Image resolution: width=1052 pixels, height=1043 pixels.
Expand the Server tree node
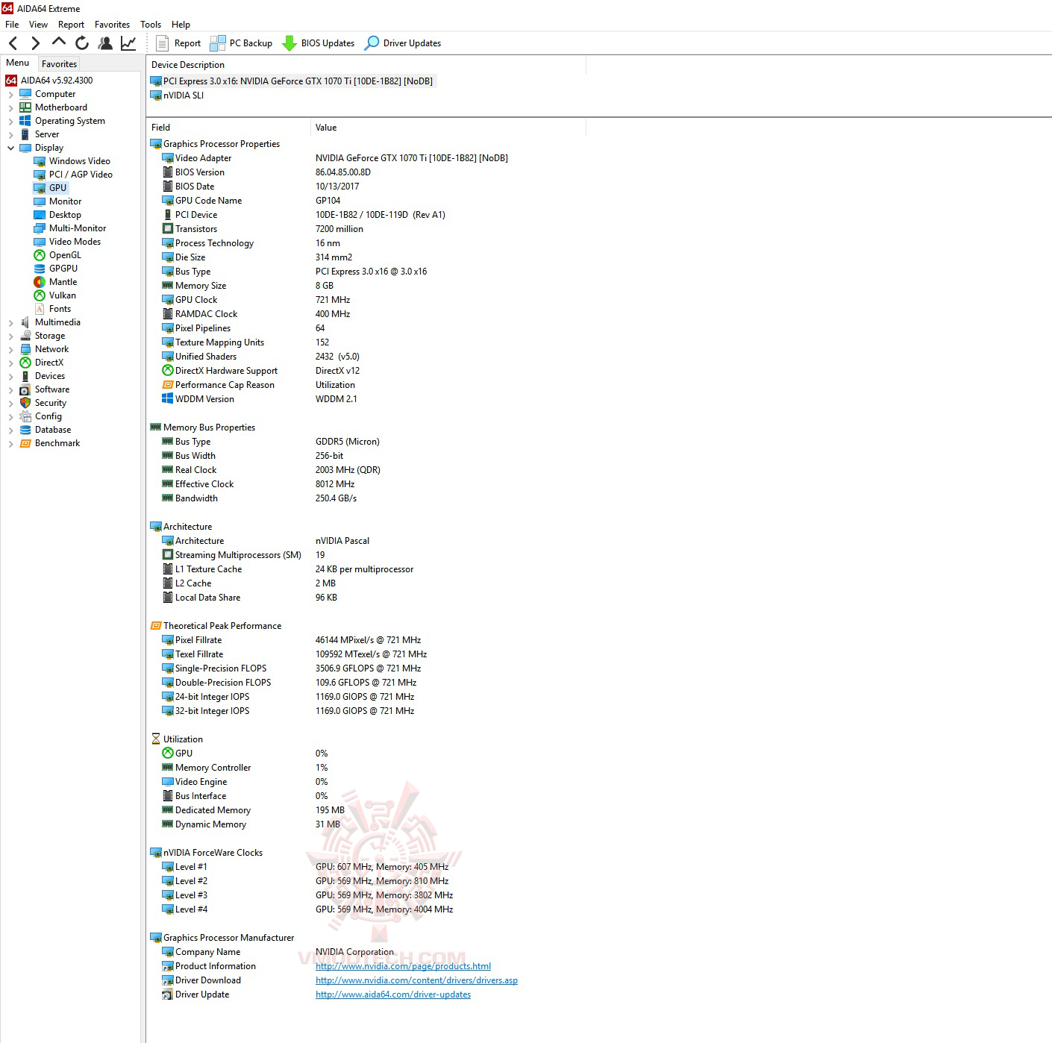point(10,135)
